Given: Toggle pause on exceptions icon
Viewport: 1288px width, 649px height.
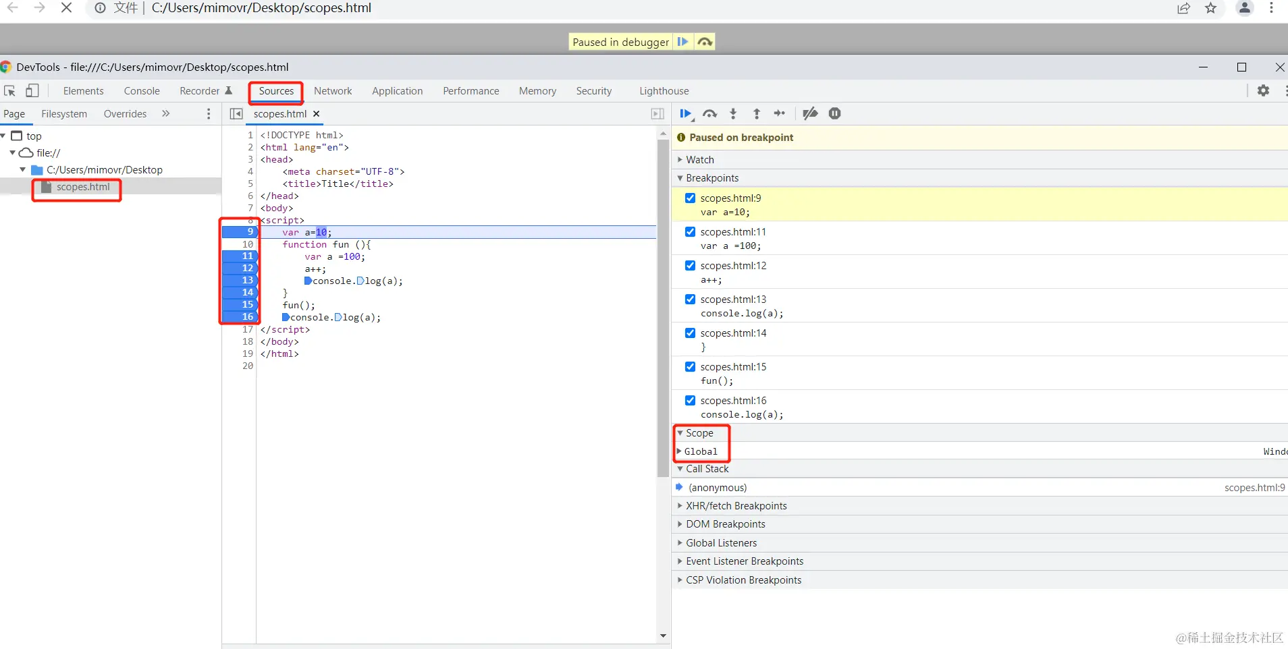Looking at the screenshot, I should [x=835, y=113].
